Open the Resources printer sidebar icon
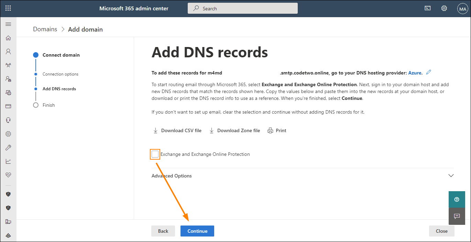The height and width of the screenshot is (242, 471). (8, 93)
